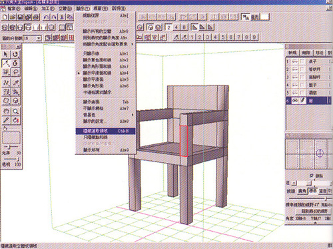Click the 標準 lens button
333x249 pixels.
(x=313, y=191)
